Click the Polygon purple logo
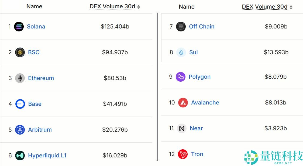The image size is (303, 166). (x=181, y=77)
